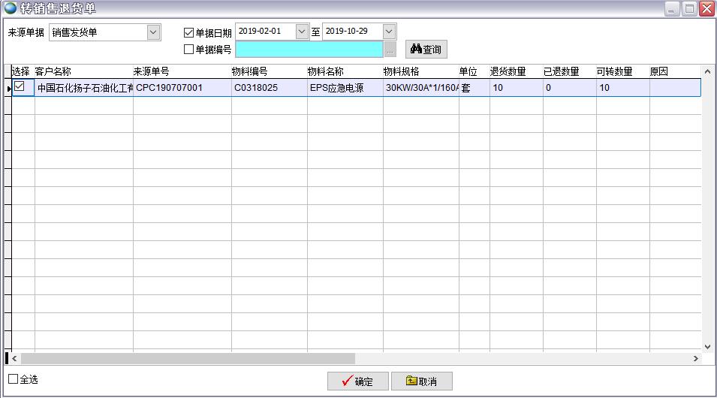Click the horizontal scrollbar right arrow
The width and height of the screenshot is (717, 398).
click(696, 359)
